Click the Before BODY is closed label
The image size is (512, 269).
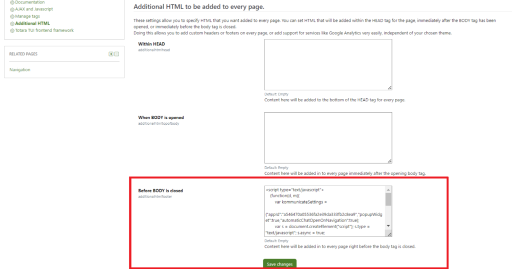click(x=160, y=191)
